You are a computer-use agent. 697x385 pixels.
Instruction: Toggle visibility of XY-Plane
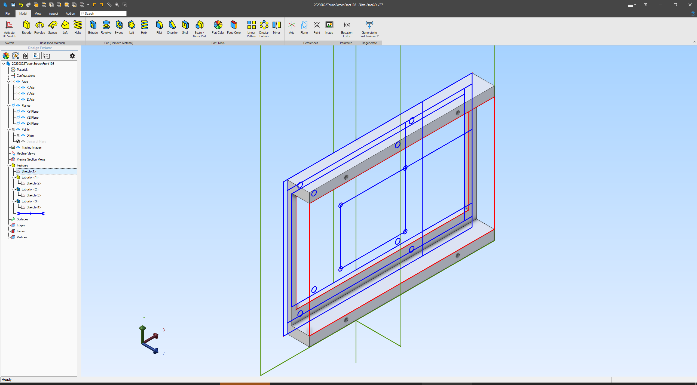[23, 112]
